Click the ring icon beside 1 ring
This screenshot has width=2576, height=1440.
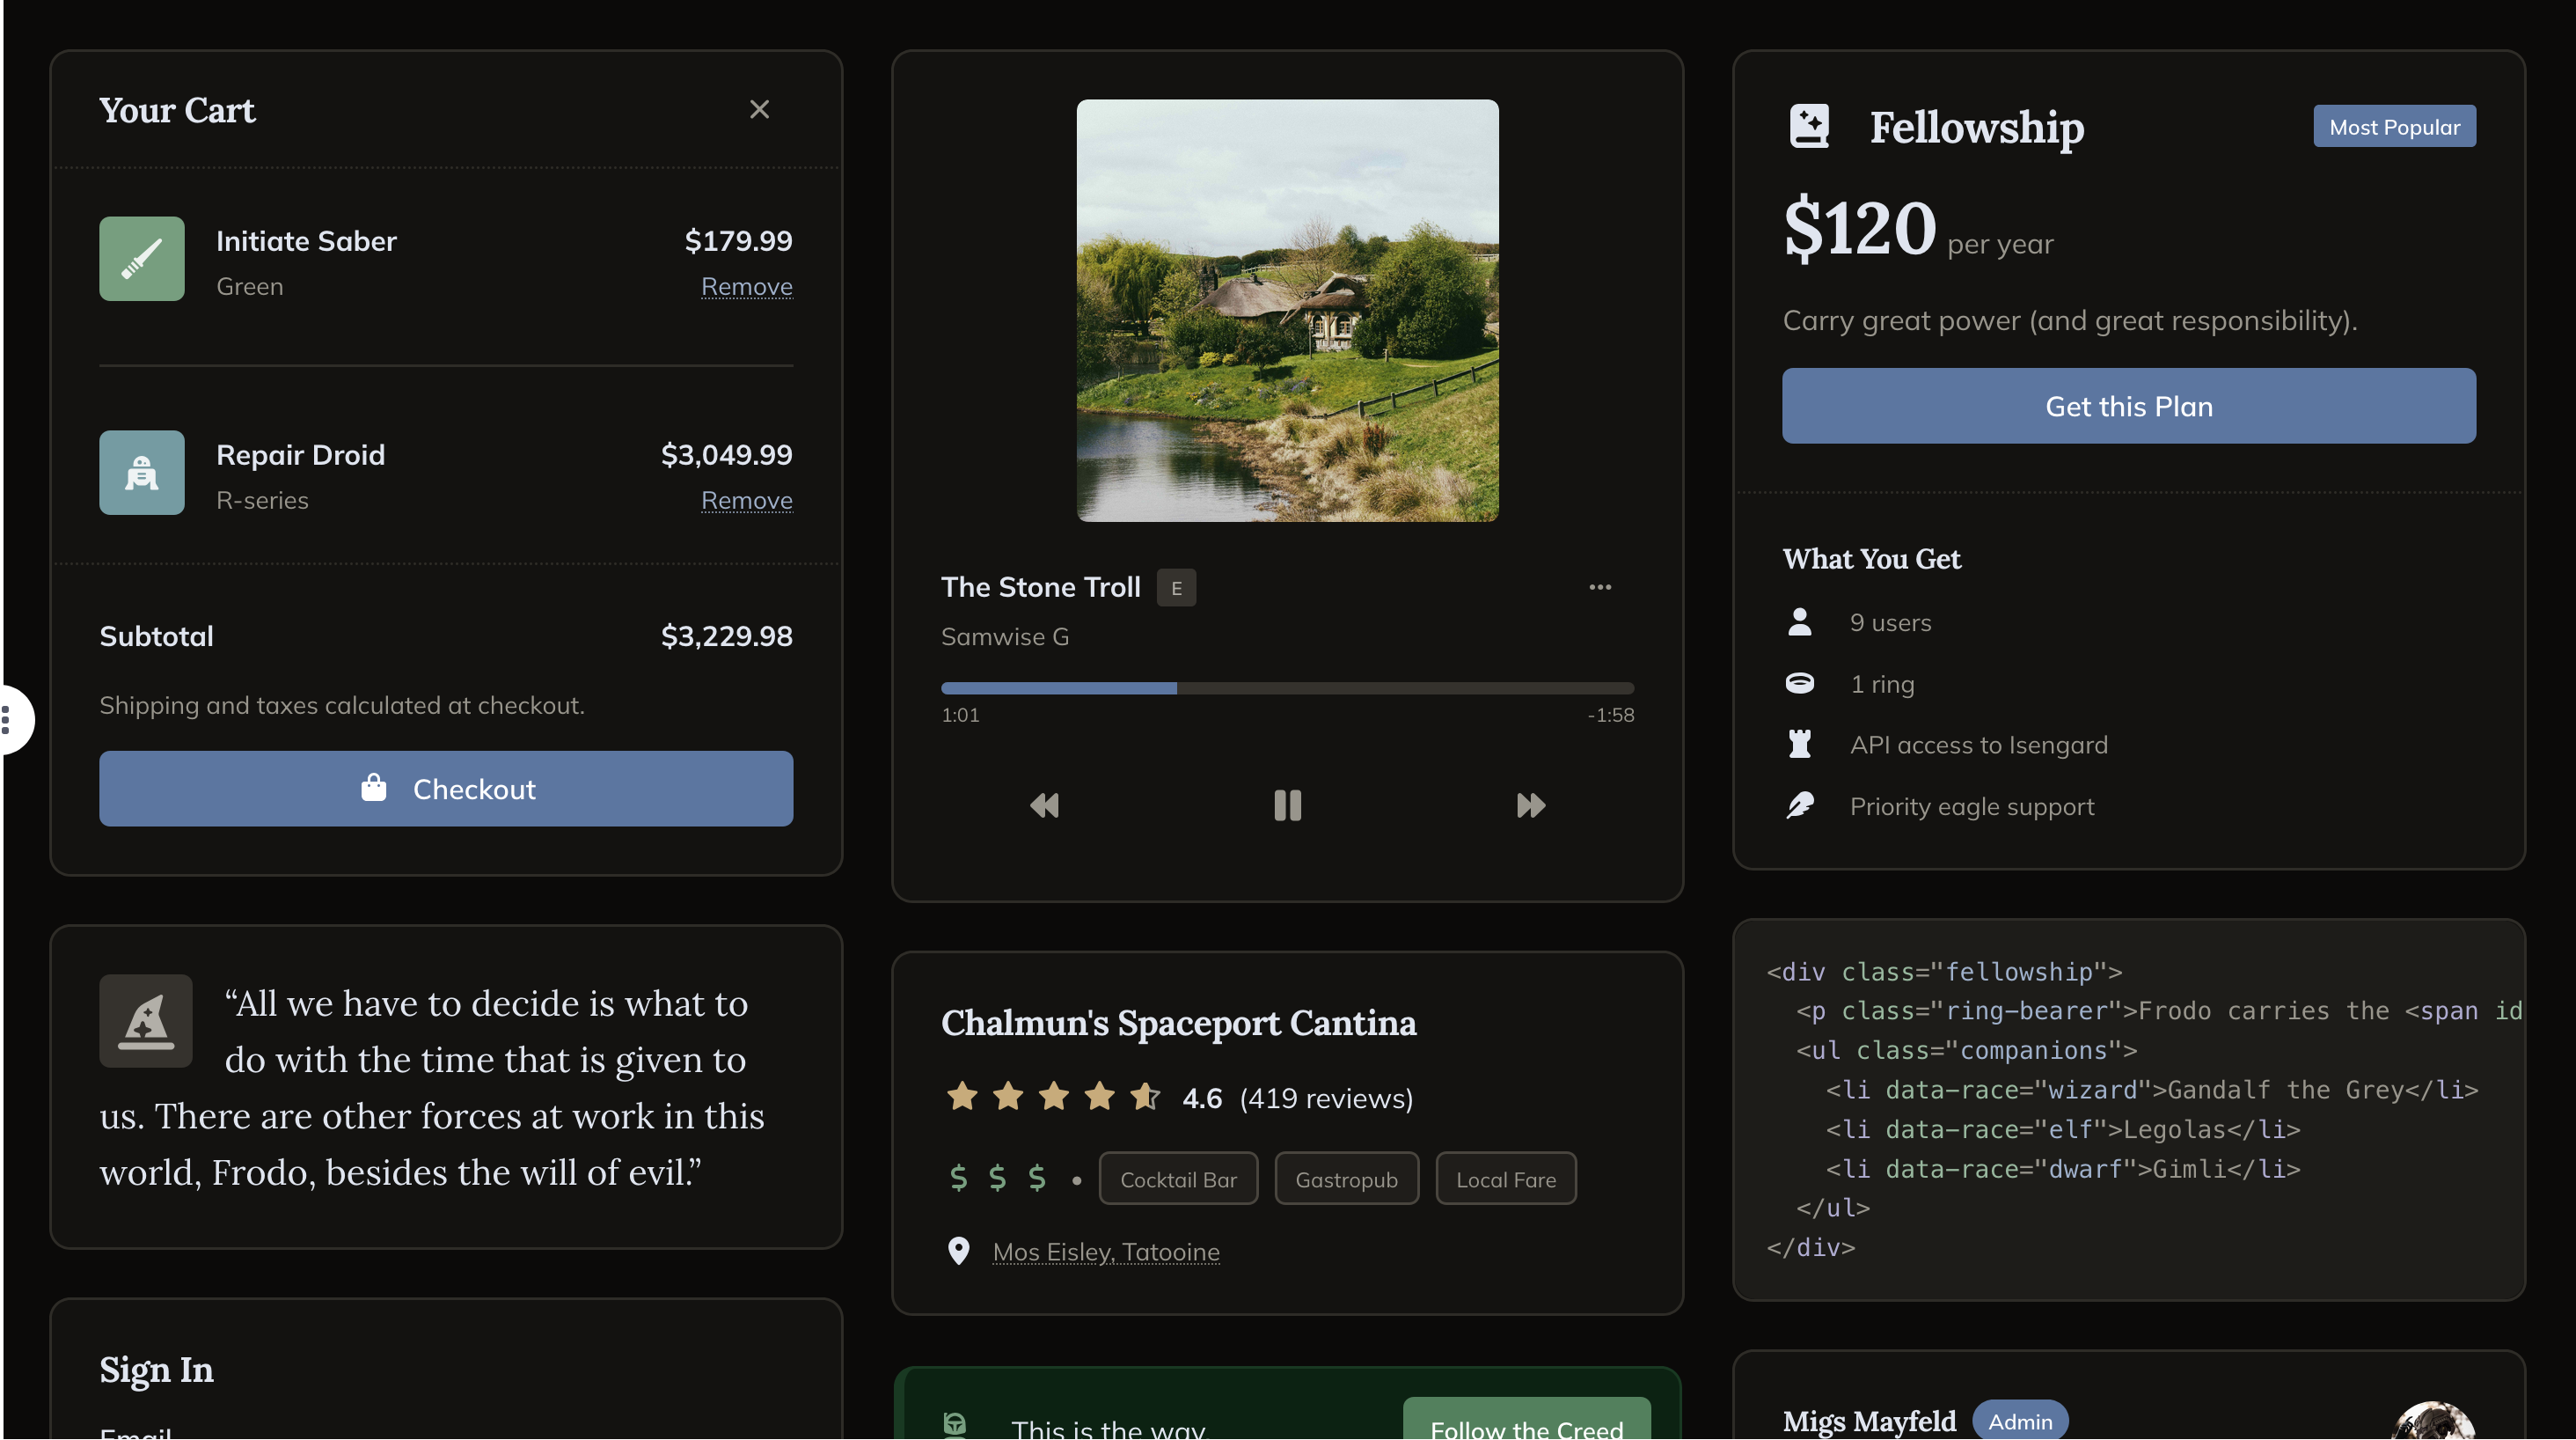coord(1799,684)
